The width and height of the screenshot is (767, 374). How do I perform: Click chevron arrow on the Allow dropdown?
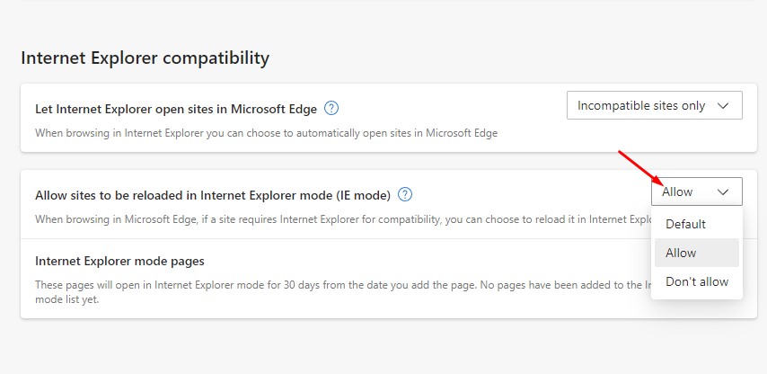[x=723, y=191]
